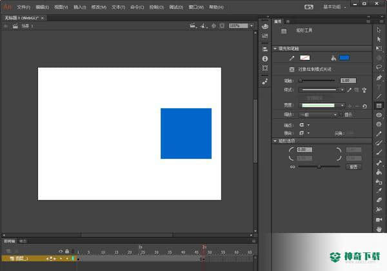
Task: Click the Edit Symbols icon
Action: coord(203,26)
